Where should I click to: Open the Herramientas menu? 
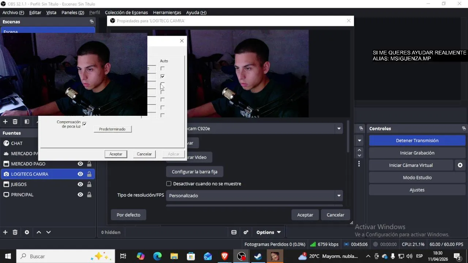coord(167,12)
